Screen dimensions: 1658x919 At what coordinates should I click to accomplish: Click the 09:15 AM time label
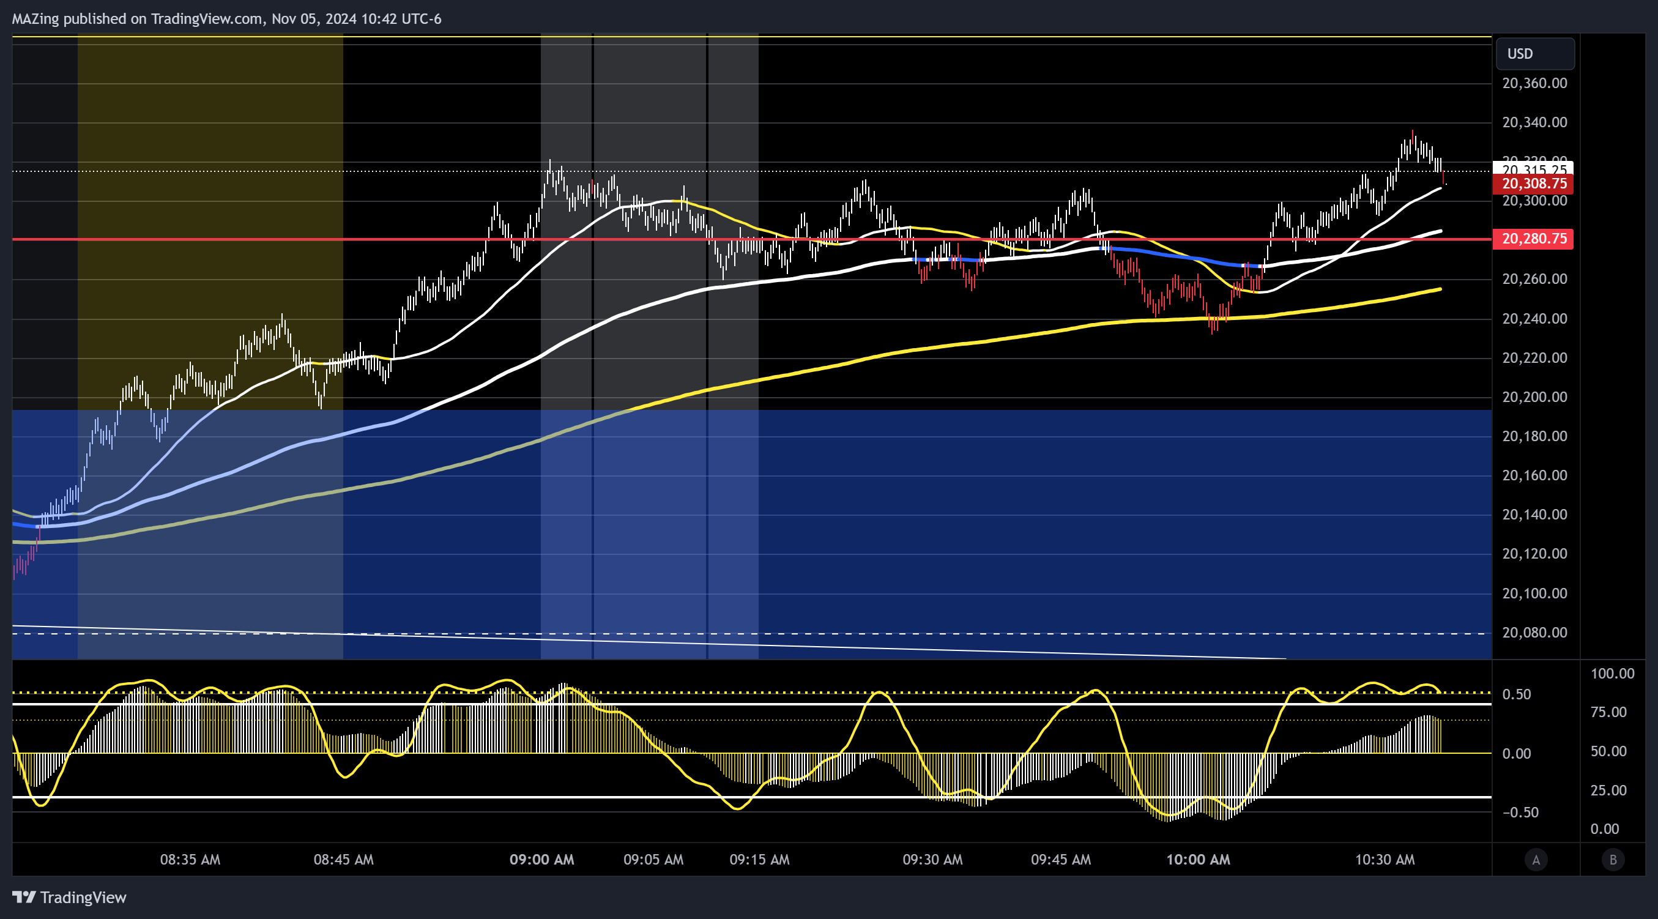tap(759, 860)
